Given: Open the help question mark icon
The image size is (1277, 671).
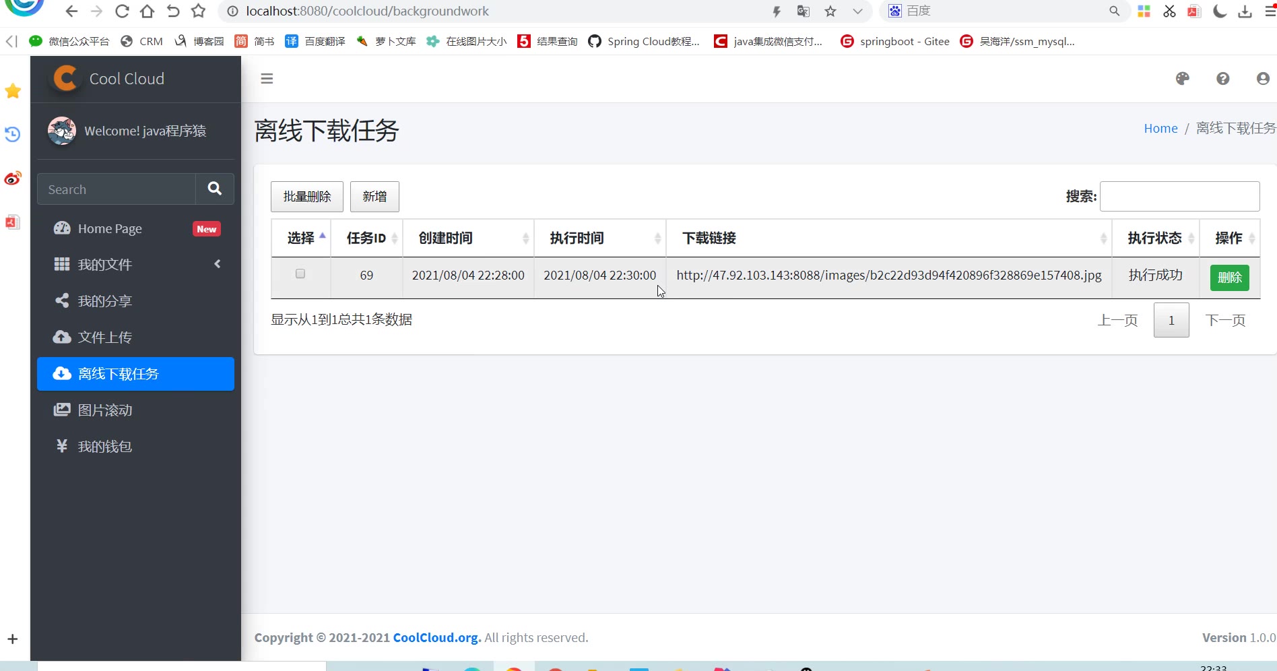Looking at the screenshot, I should pos(1222,79).
